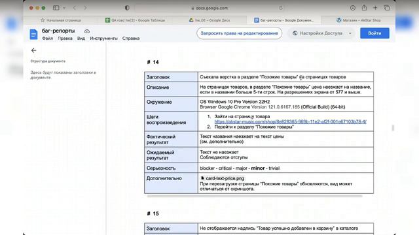Click 'Текст не наезжает' expected result text
The width and height of the screenshot is (419, 235).
pos(219,152)
